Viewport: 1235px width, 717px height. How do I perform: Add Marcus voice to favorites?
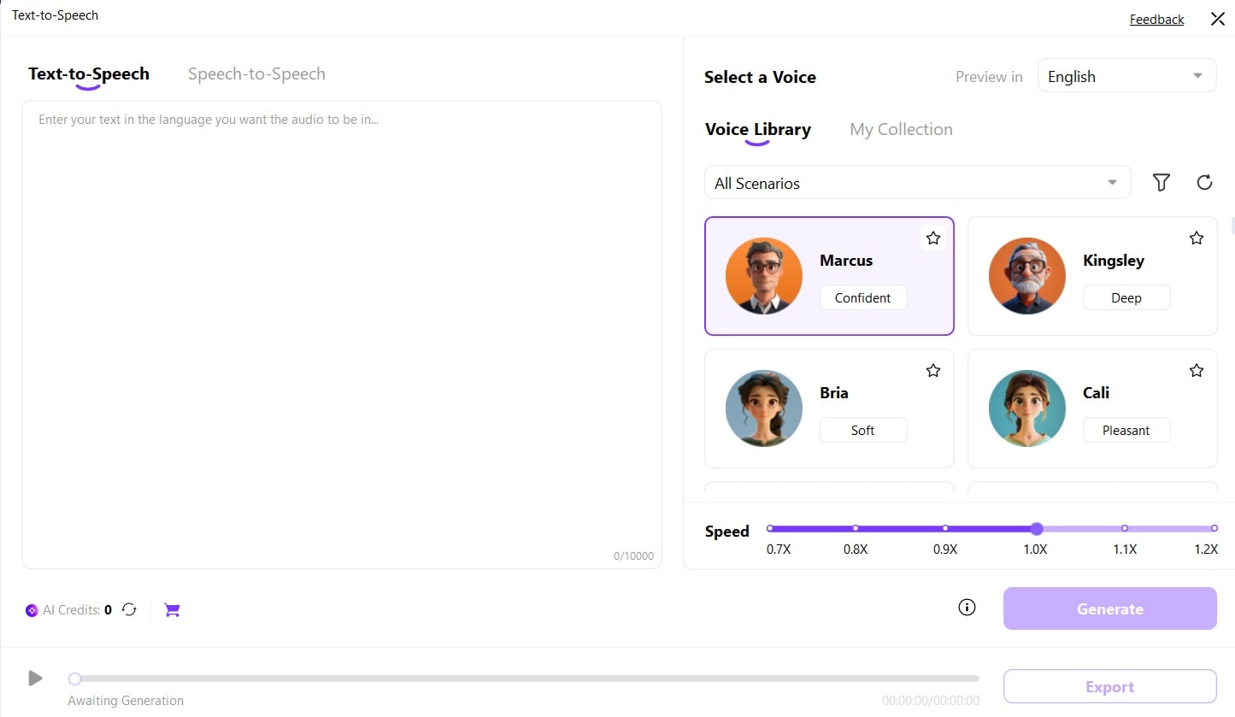(x=933, y=238)
